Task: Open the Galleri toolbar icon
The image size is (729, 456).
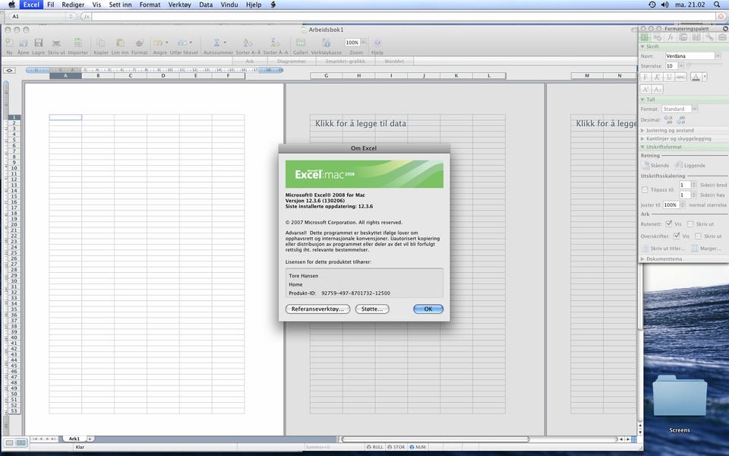Action: tap(301, 43)
